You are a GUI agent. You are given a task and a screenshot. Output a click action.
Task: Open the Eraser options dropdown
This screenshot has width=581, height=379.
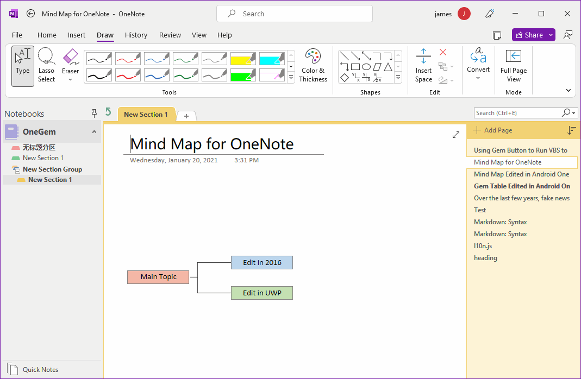point(70,80)
